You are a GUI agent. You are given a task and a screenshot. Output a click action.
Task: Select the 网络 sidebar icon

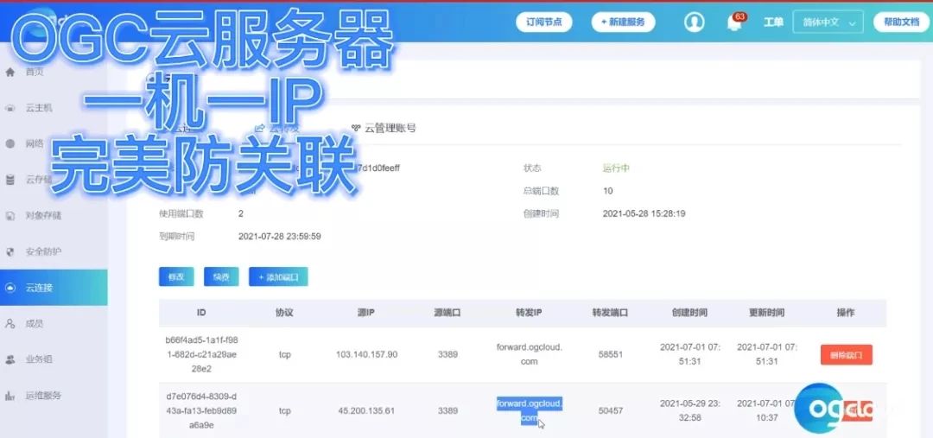coord(10,143)
